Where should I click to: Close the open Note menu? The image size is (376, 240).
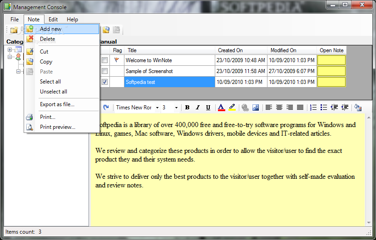click(34, 20)
